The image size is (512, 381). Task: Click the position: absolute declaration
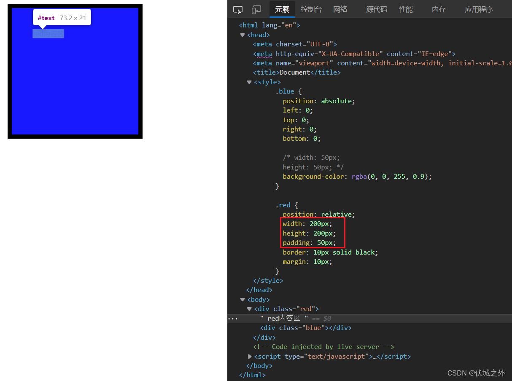coord(319,101)
